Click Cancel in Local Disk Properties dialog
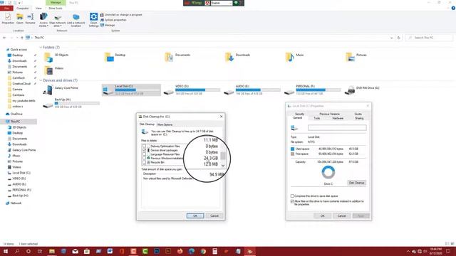 (341, 215)
